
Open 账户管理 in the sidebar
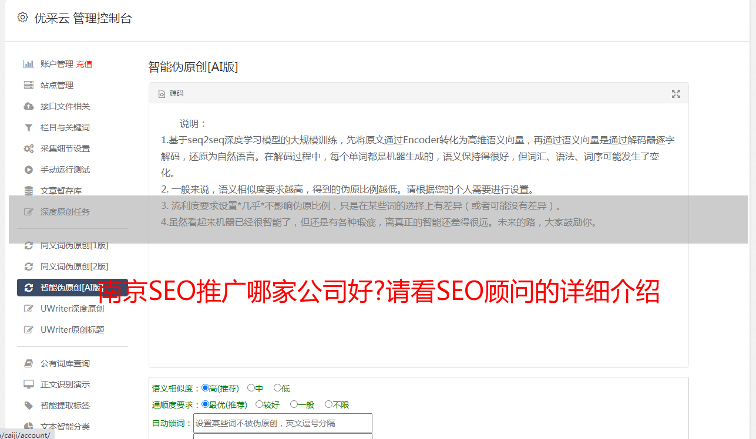click(x=56, y=64)
